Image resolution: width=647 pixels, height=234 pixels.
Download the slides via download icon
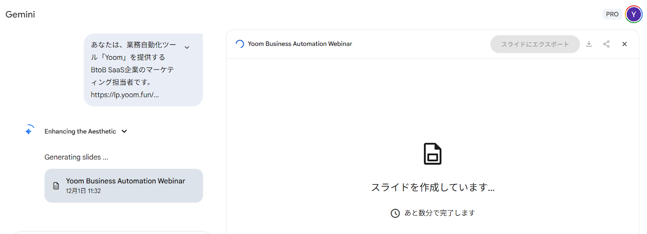[x=589, y=44]
